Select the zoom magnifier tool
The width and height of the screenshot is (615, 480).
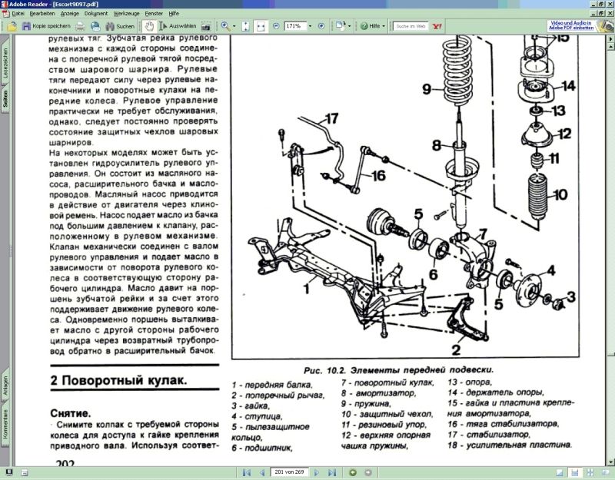(x=225, y=26)
